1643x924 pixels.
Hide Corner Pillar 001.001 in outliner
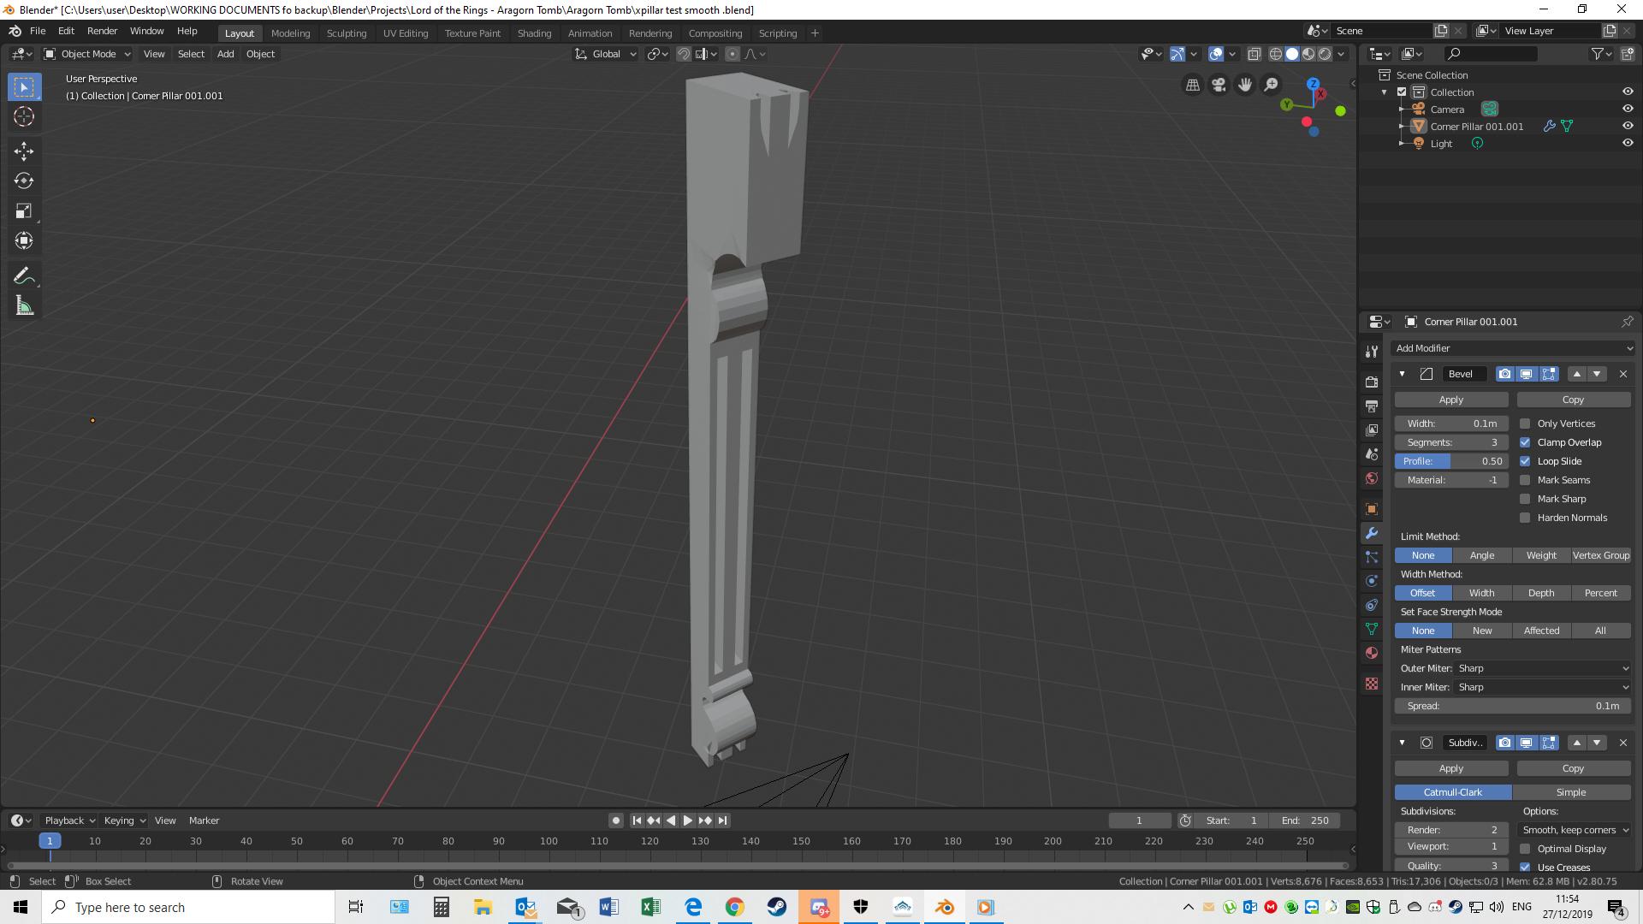[x=1628, y=126]
